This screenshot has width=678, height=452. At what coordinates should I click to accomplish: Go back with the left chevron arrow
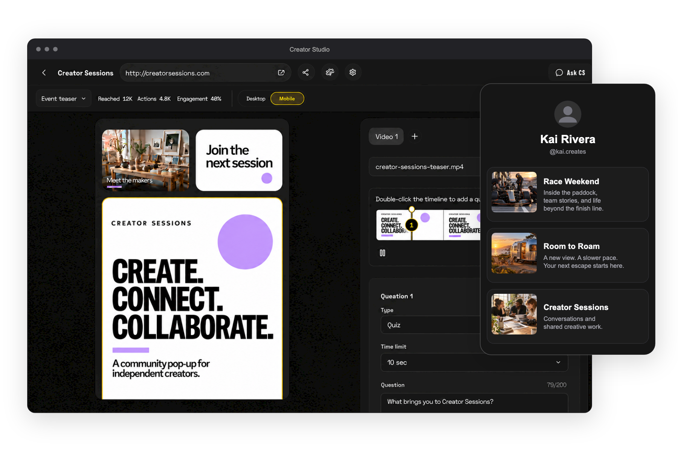[x=44, y=73]
